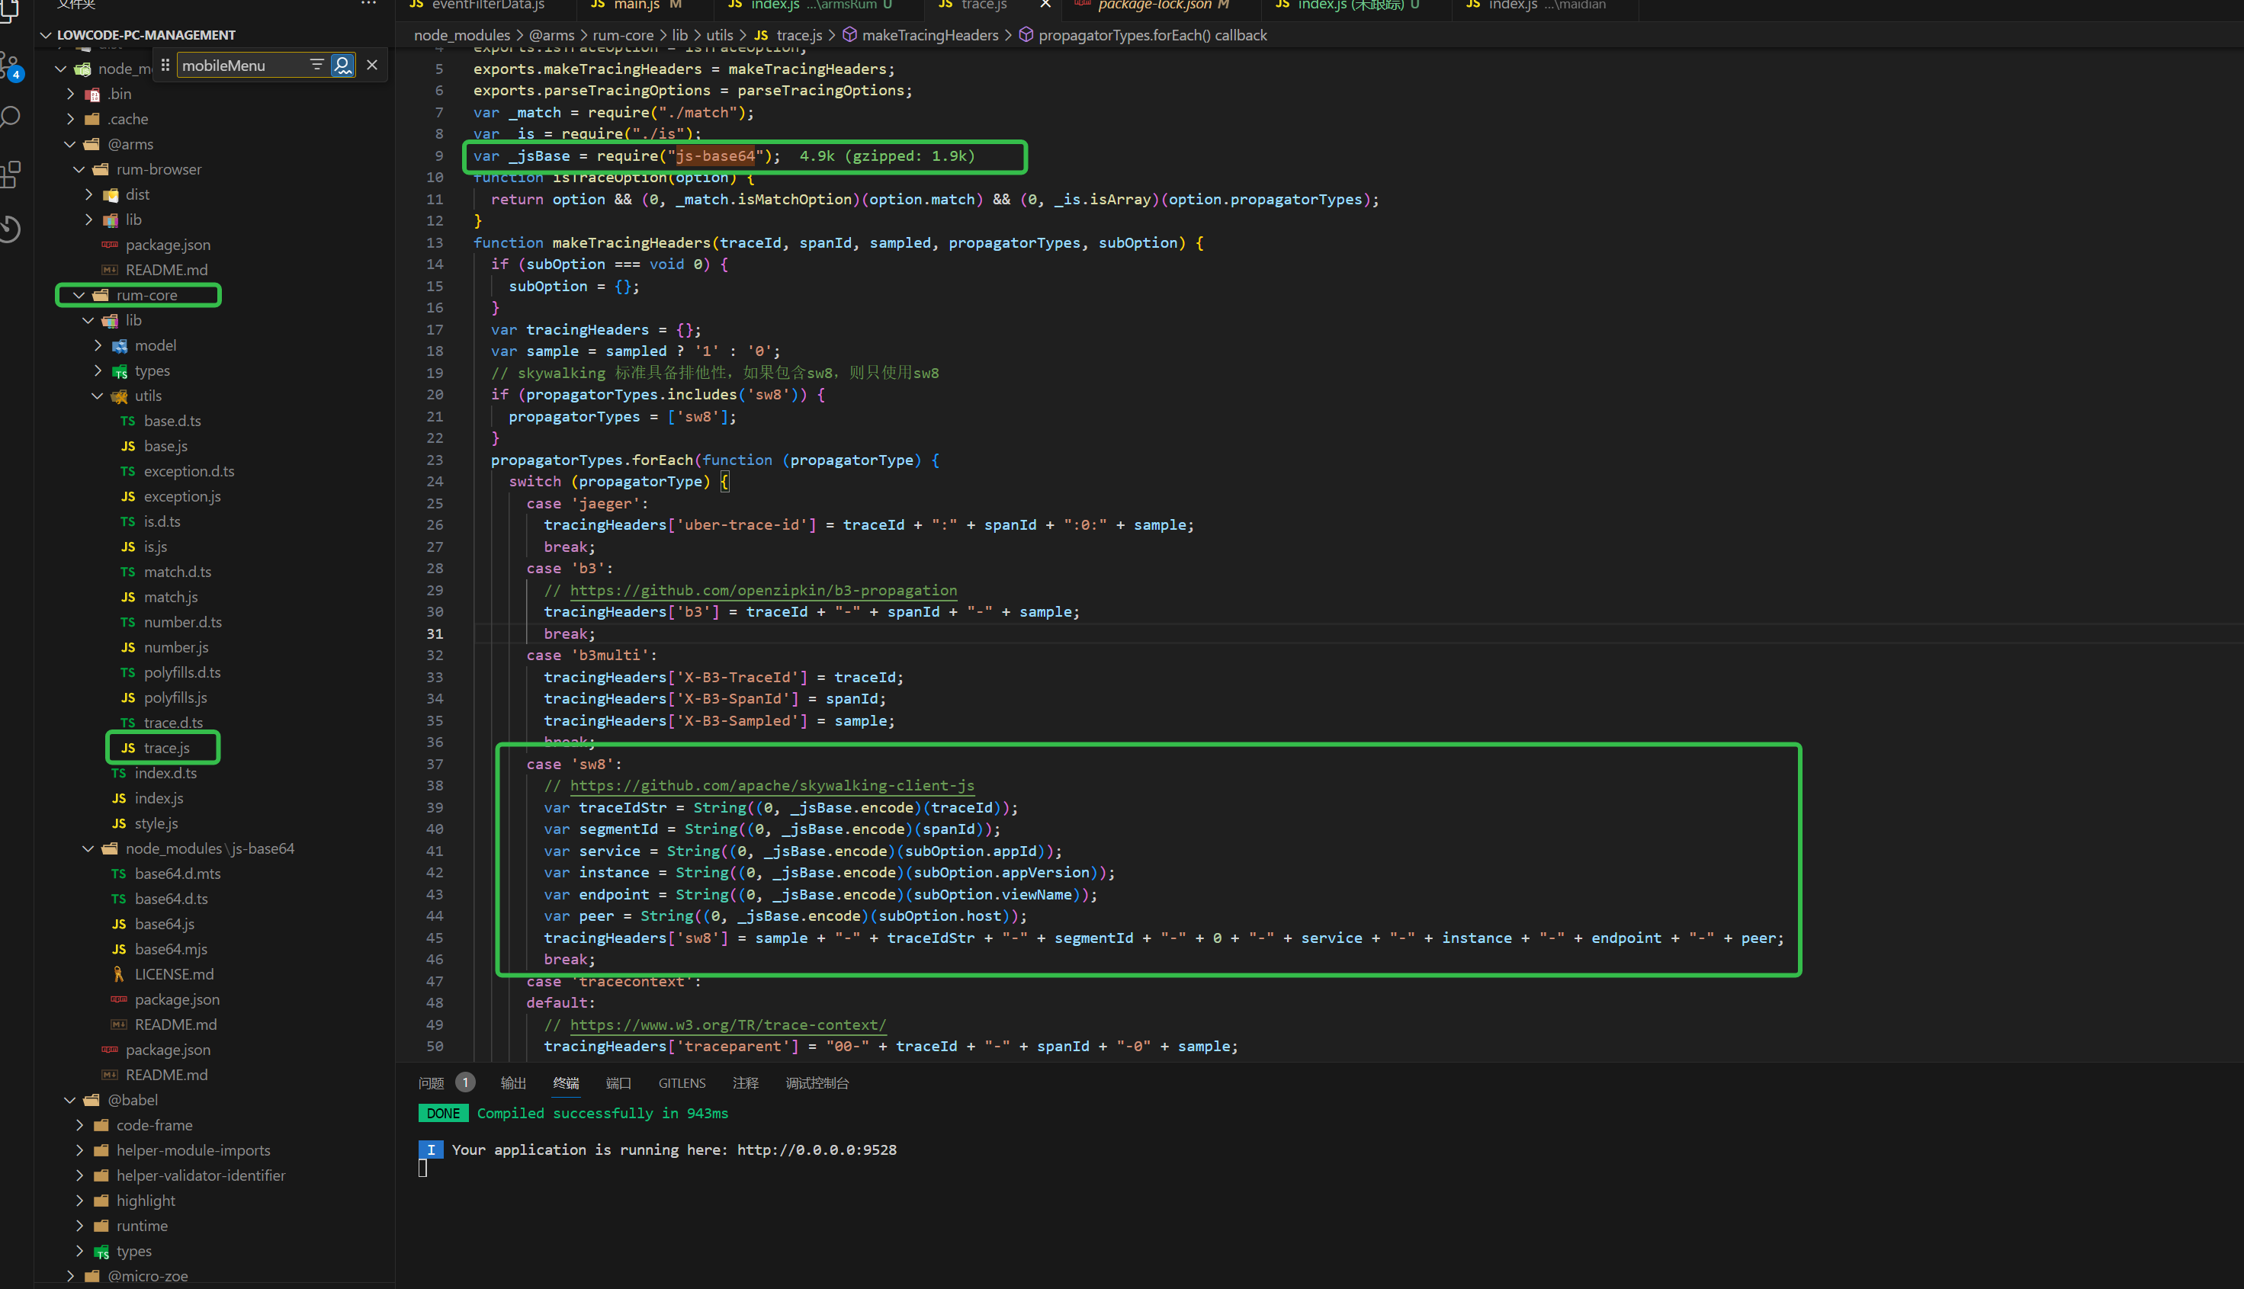Open exception.js file

coord(181,497)
